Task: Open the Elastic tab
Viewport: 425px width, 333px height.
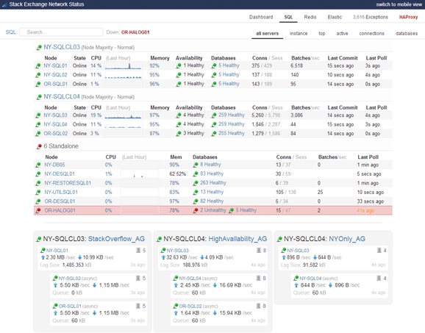Action: point(335,17)
